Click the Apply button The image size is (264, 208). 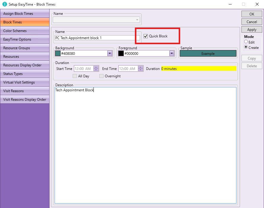click(x=252, y=30)
